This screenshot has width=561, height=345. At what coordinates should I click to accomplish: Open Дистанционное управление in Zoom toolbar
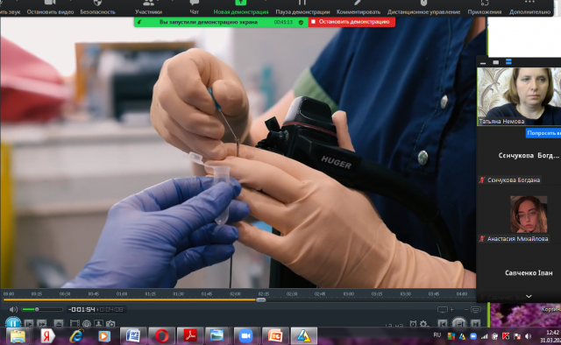click(x=423, y=8)
